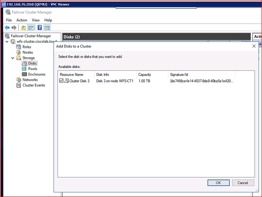
Task: Click the signature '{de7498ce-fe14-4037...' cell
Action: coord(202,81)
